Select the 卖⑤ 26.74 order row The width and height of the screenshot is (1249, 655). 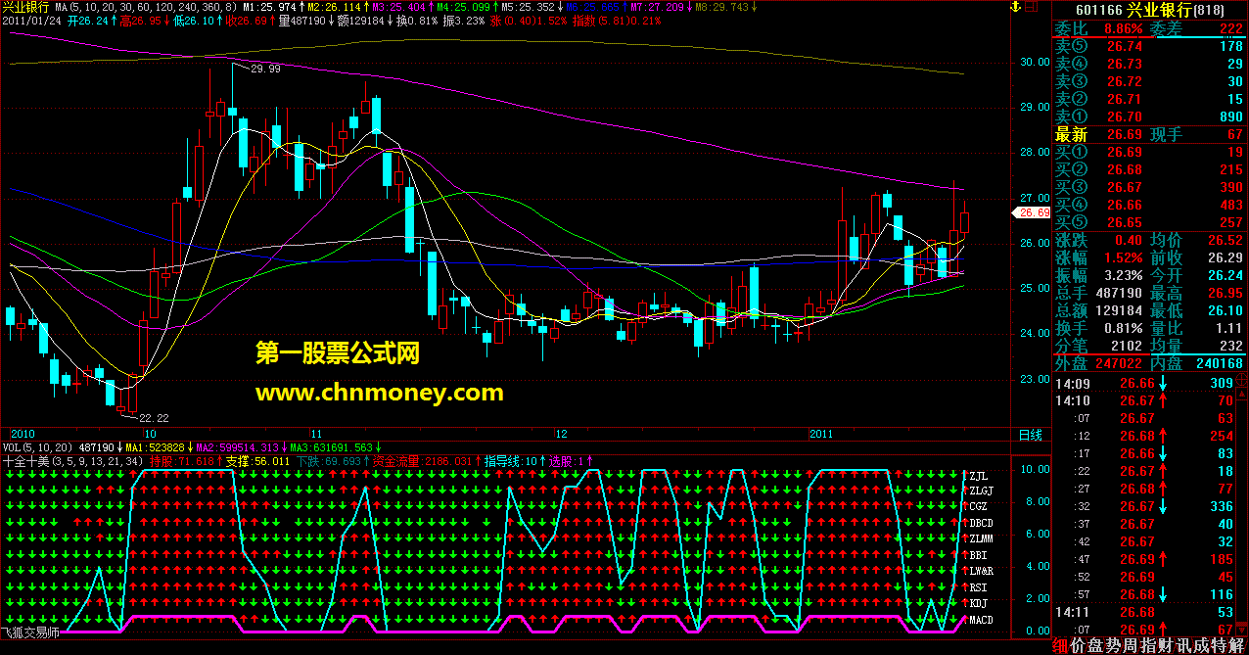(1149, 46)
